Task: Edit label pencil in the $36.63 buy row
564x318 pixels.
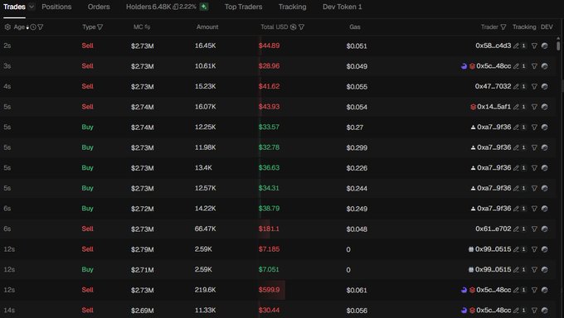Action: point(516,168)
